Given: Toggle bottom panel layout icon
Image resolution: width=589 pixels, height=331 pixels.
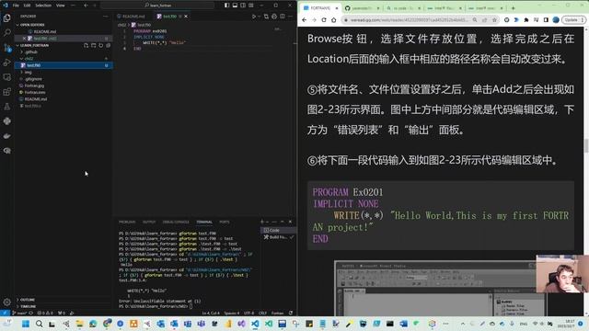Looking at the screenshot, I should 236,6.
